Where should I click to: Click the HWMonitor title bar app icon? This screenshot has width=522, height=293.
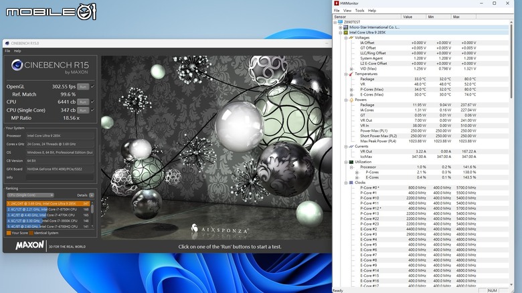(337, 3)
